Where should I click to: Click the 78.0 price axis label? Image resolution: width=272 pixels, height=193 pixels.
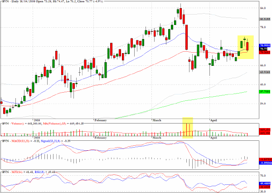click(x=263, y=27)
